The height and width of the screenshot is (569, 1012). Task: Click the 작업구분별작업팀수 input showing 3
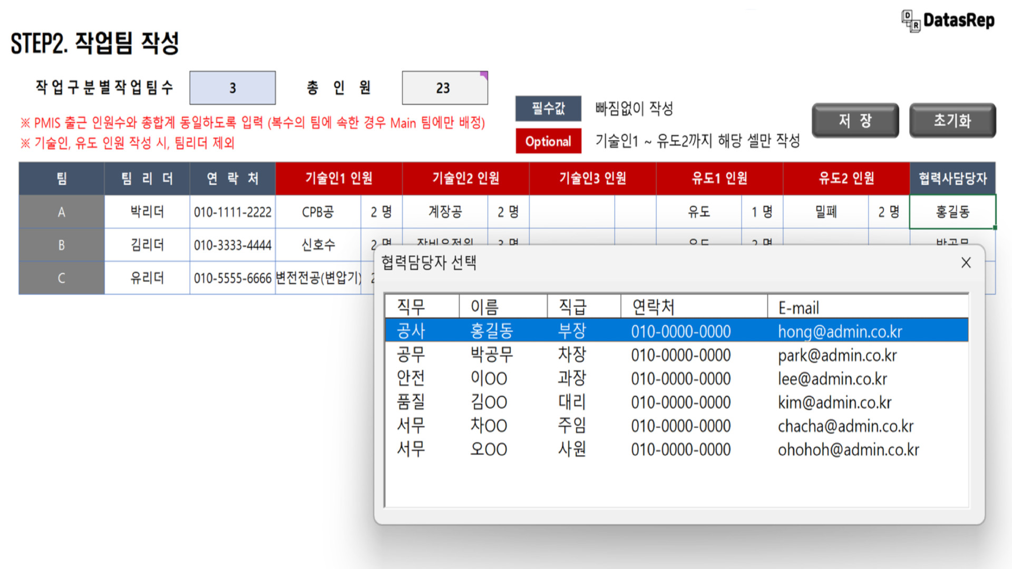(232, 87)
